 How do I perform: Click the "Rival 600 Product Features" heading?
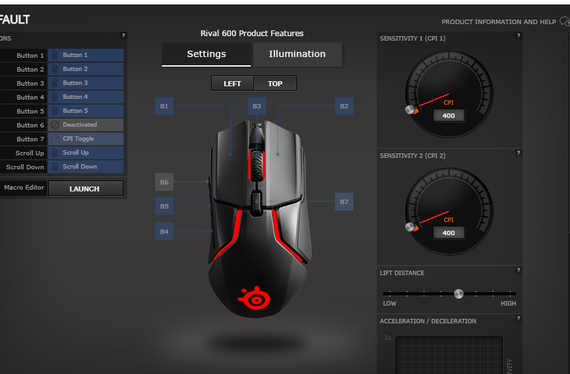coord(252,34)
